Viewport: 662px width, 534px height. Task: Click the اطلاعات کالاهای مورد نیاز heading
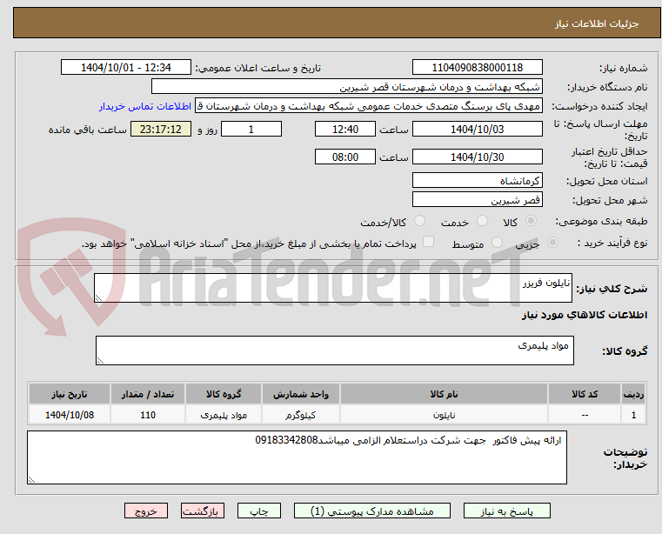point(585,315)
